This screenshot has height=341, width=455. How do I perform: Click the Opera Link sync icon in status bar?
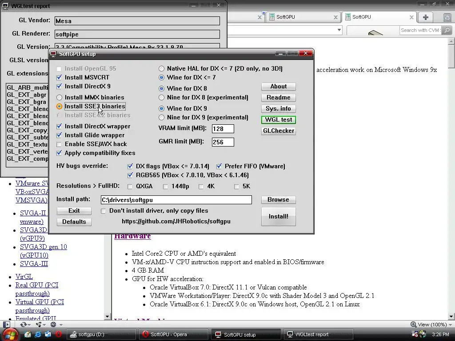click(24, 325)
